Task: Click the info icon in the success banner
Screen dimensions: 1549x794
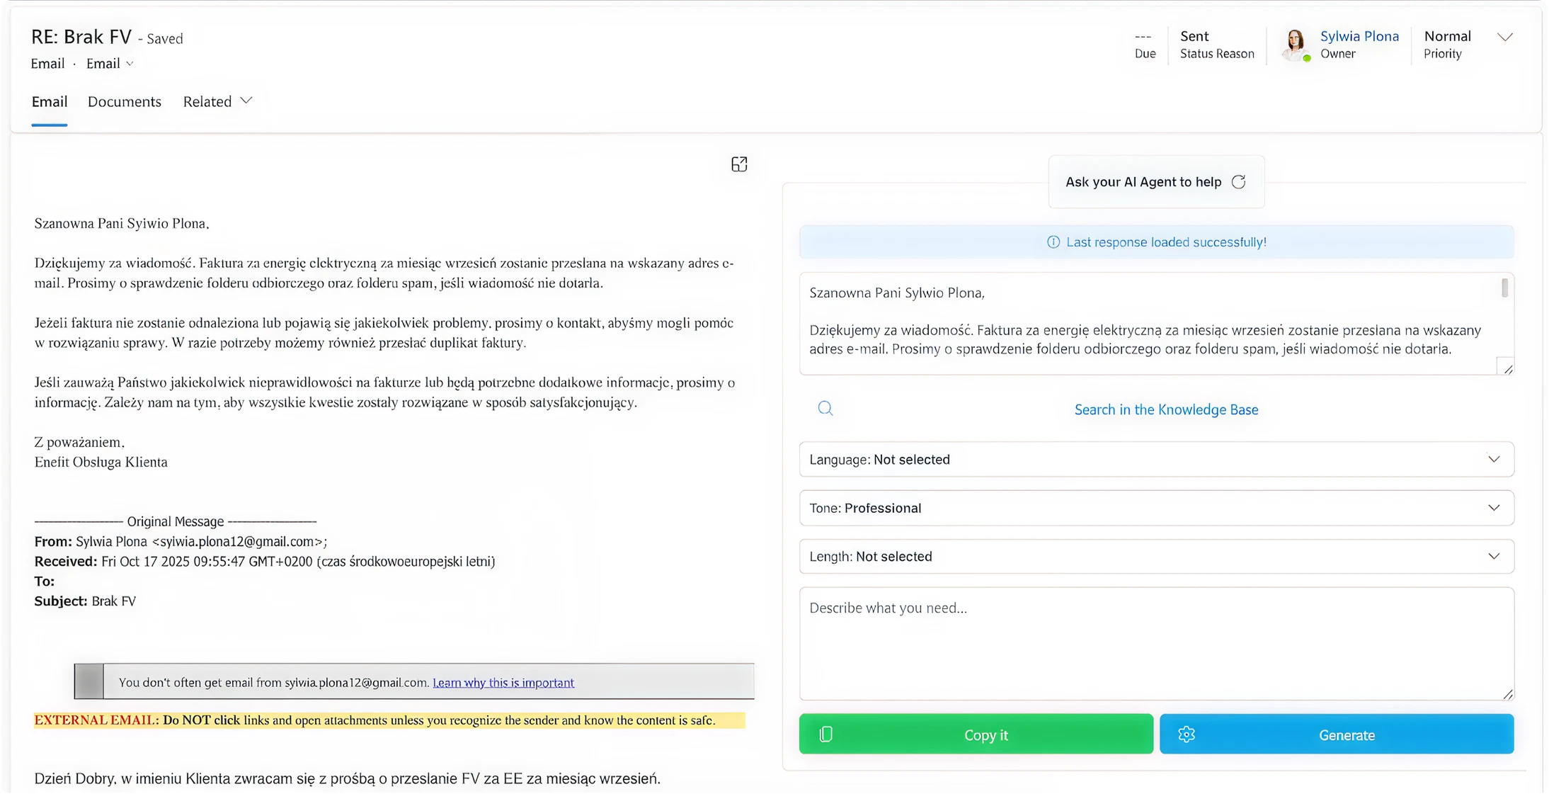Action: (x=1053, y=242)
